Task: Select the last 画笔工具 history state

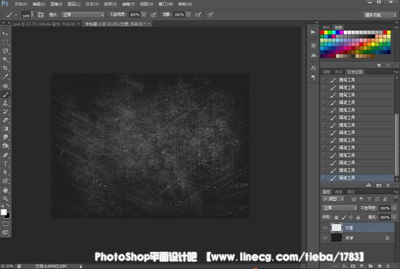Action: pyautogui.click(x=357, y=178)
